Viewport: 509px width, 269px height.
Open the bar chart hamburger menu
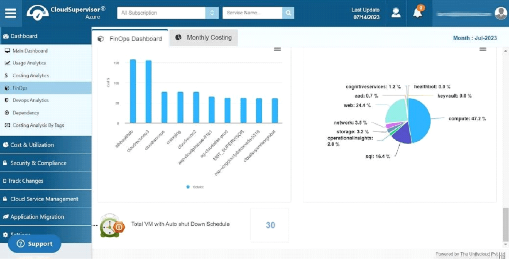(277, 49)
